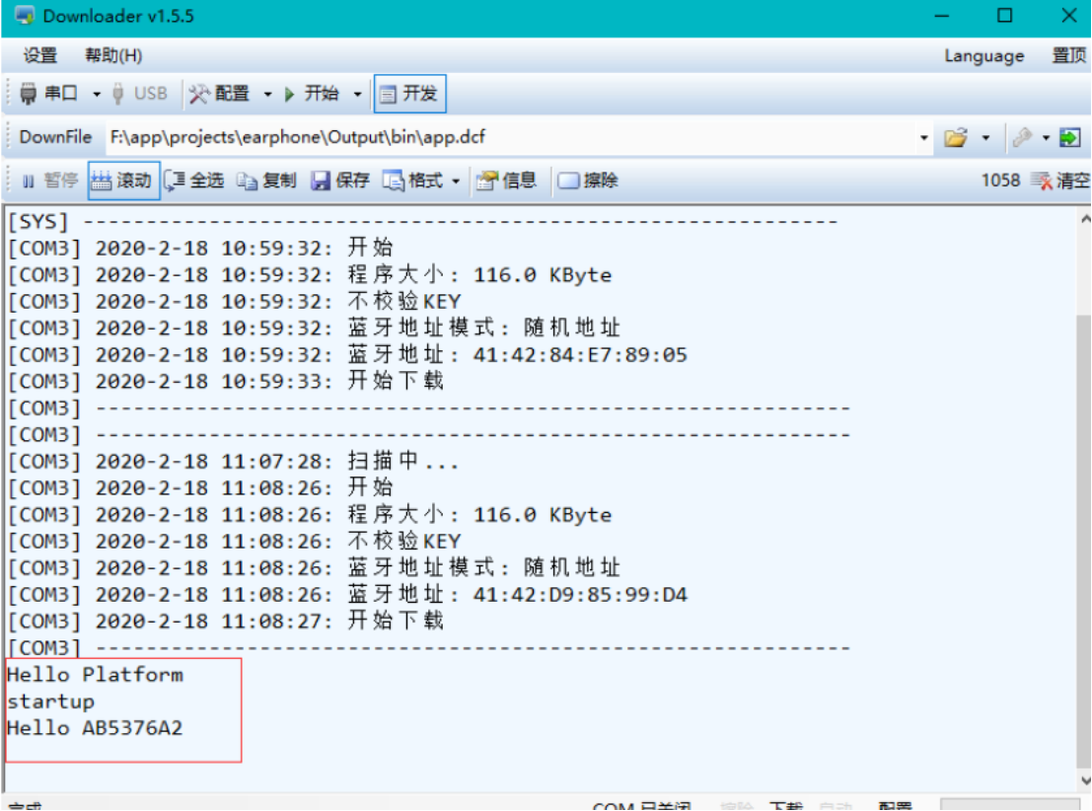Image resolution: width=1092 pixels, height=811 pixels.
Task: Click the 11:08:27 开始下载 log line
Action: point(226,622)
